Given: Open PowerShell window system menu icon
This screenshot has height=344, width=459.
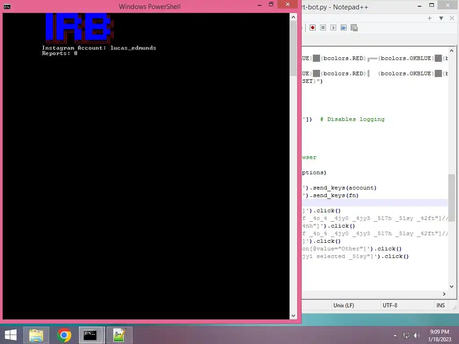Looking at the screenshot, I should 7,6.
